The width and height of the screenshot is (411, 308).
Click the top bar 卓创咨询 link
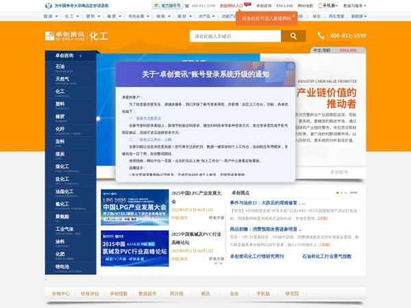click(x=264, y=5)
